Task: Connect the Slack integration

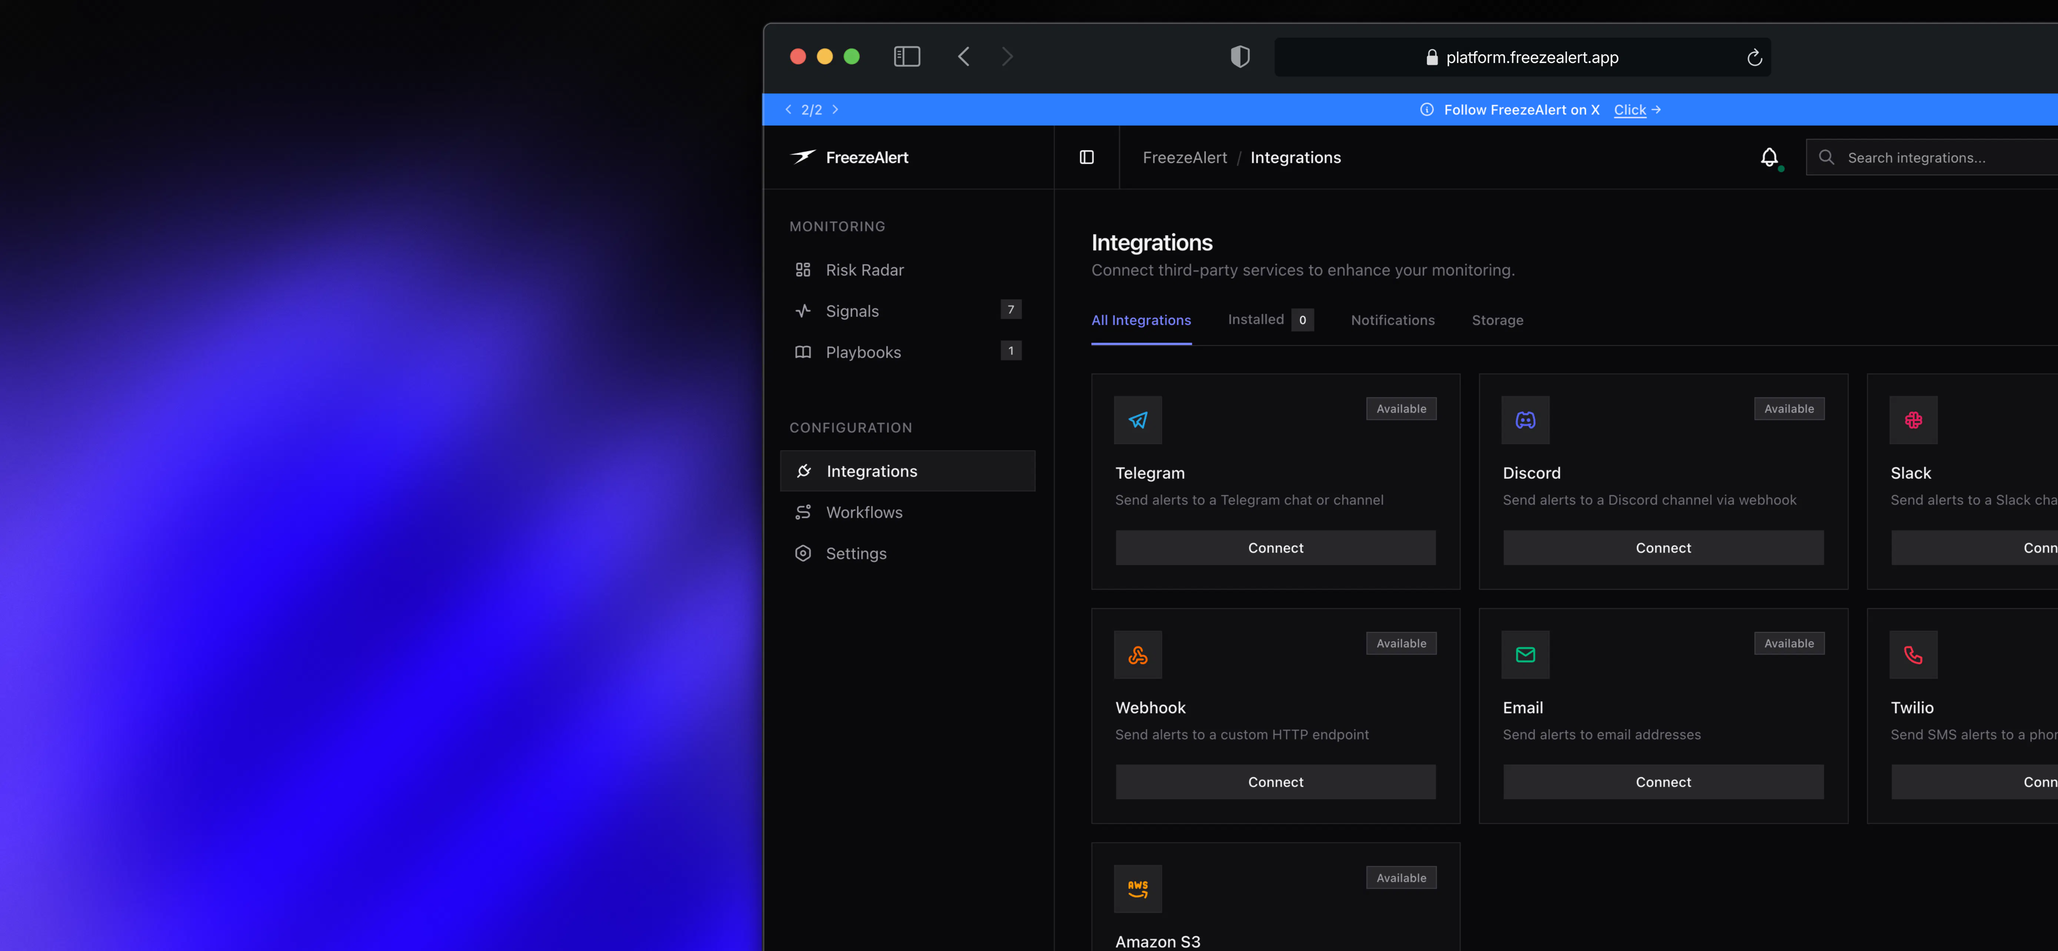Action: tap(1975, 548)
